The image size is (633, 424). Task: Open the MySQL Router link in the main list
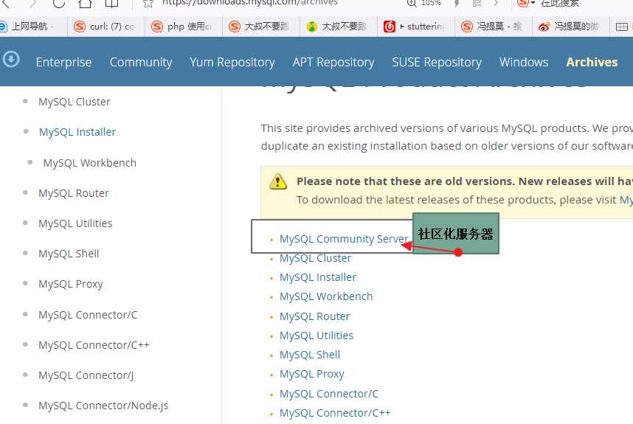[314, 316]
